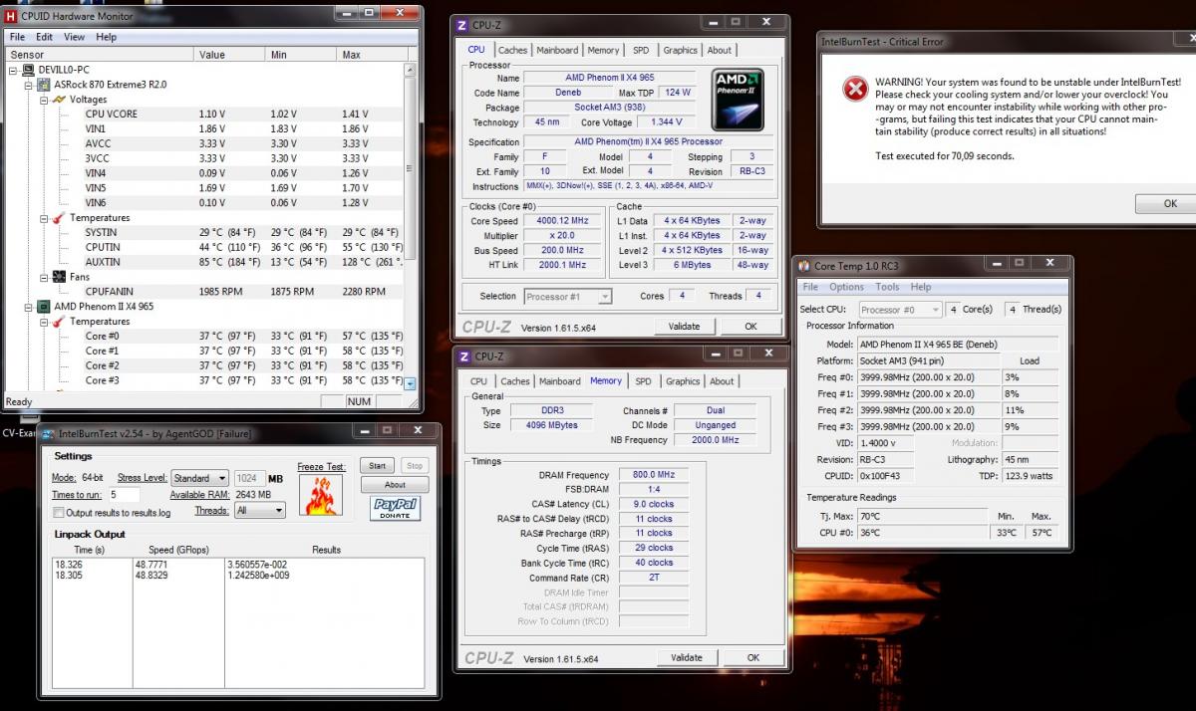Click the AMD Phenom II logo in CPU-Z

tap(738, 100)
